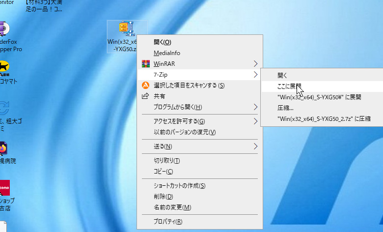Click the orange Avast scan icon

click(x=145, y=86)
